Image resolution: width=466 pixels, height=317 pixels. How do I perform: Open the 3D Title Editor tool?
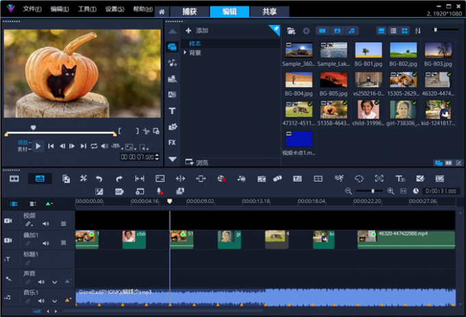[400, 178]
